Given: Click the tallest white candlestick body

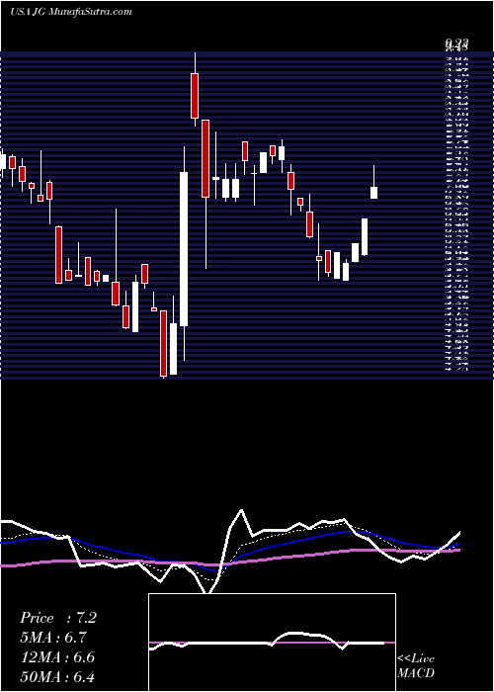Looking at the screenshot, I should [x=184, y=249].
